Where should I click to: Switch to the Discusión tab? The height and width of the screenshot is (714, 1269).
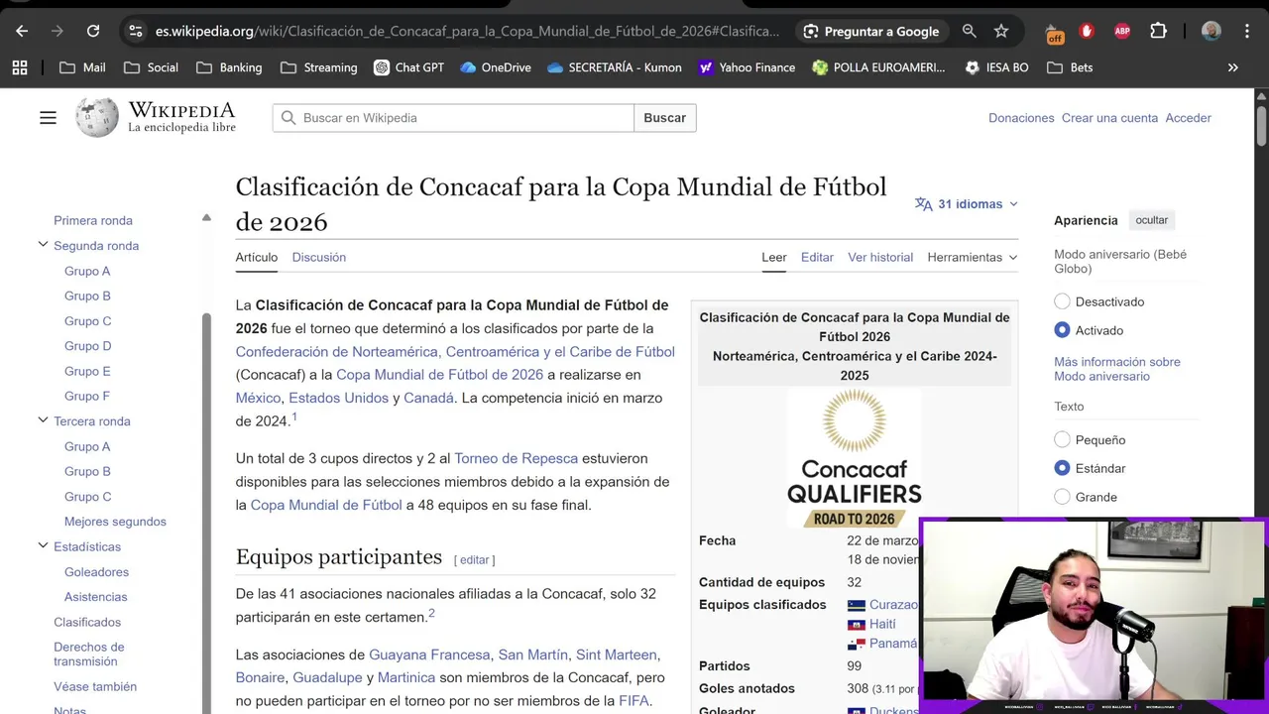tap(318, 257)
